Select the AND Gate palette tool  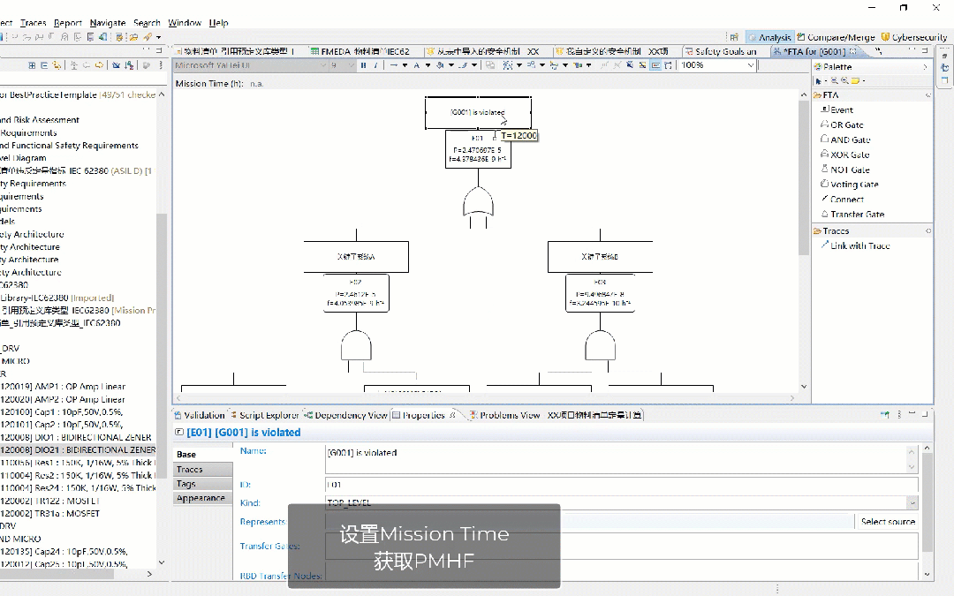click(x=845, y=140)
